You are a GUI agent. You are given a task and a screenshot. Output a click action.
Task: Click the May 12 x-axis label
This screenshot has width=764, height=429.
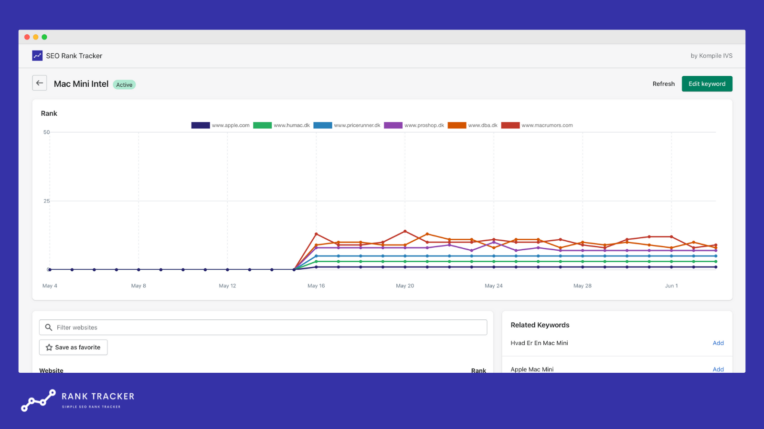[227, 286]
